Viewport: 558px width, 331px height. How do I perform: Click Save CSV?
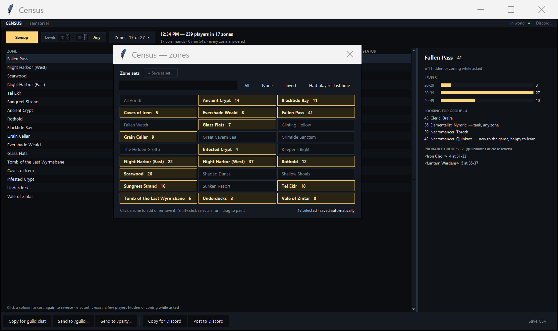[537, 321]
